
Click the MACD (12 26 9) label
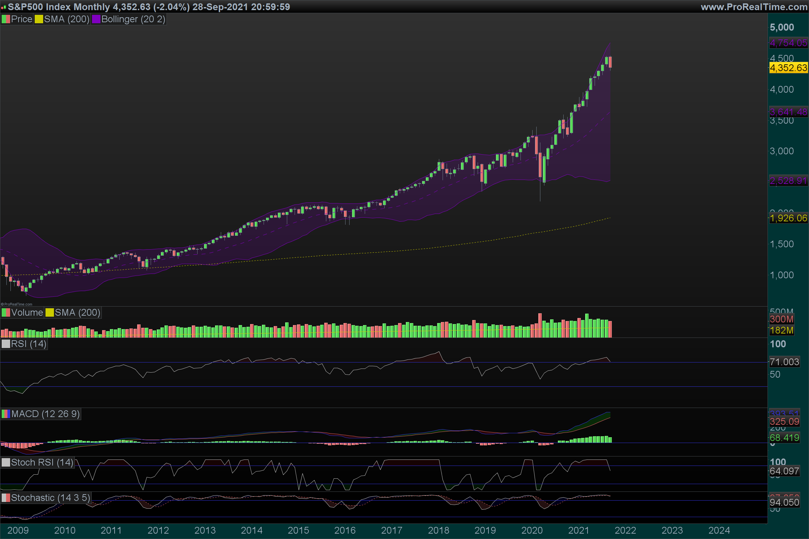tap(46, 414)
